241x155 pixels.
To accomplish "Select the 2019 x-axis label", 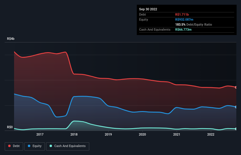I will point(108,134).
